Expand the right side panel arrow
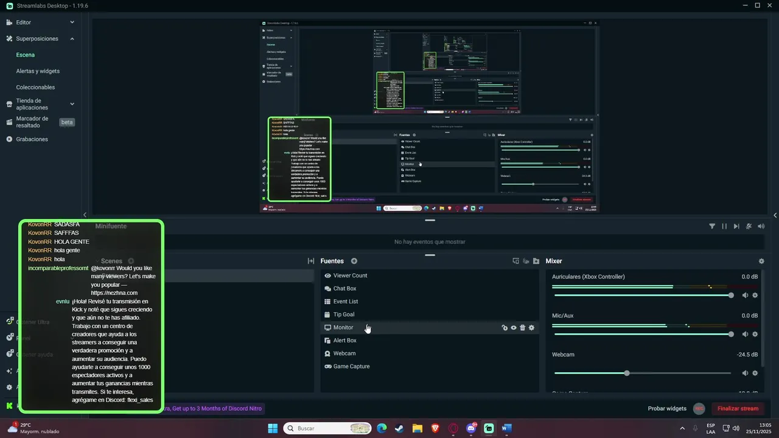 tap(775, 215)
